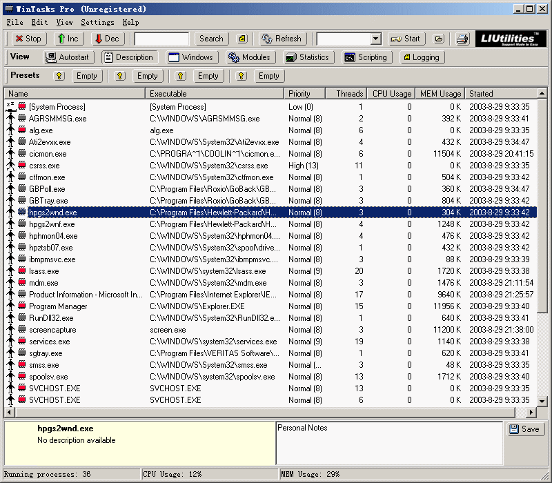
Task: Increase priority with Inc button
Action: [x=68, y=39]
